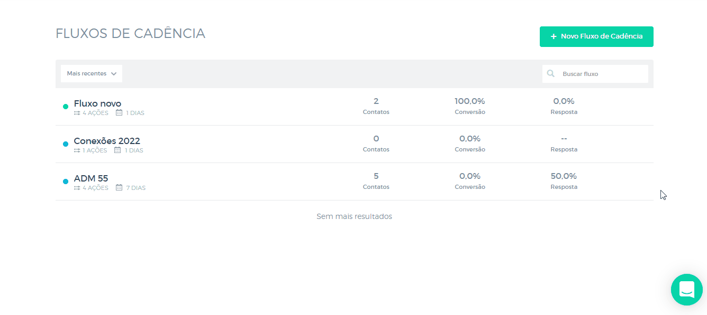The height and width of the screenshot is (315, 707).
Task: Open the ADM 55 cadence flow
Action: tap(91, 178)
